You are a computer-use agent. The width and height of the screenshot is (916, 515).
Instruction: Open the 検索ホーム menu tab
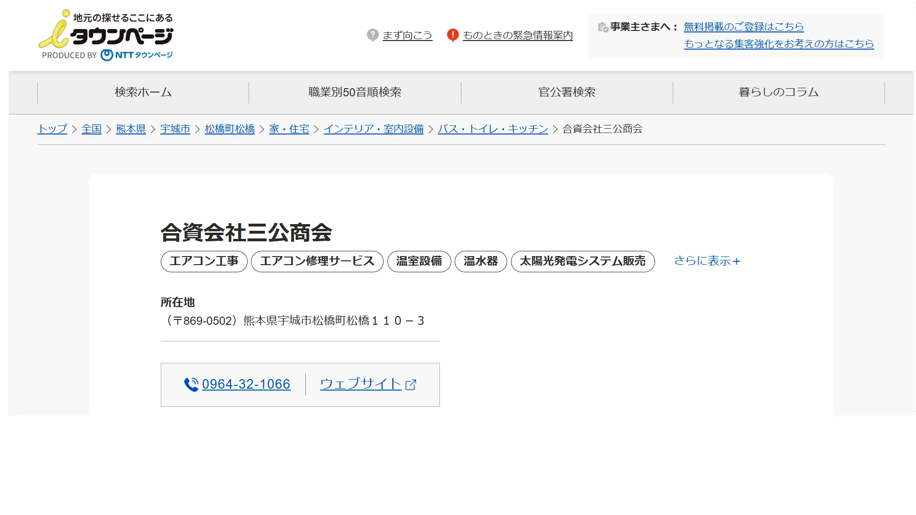[x=143, y=92]
